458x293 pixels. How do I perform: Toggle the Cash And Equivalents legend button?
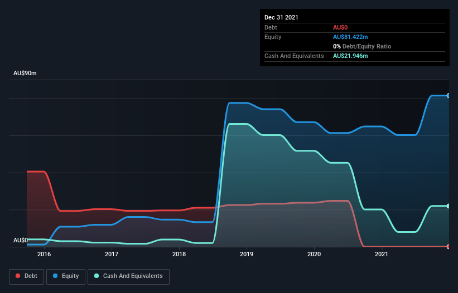(128, 276)
